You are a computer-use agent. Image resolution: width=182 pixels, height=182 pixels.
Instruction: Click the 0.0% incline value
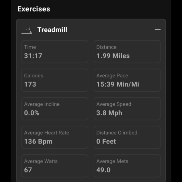(32, 113)
